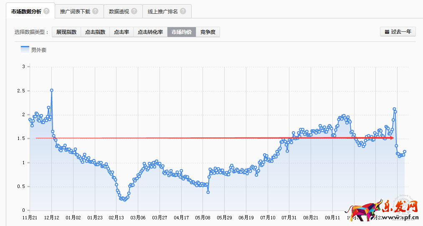Switch to the 推广词表下载 tab
This screenshot has height=226, width=423.
pos(75,11)
